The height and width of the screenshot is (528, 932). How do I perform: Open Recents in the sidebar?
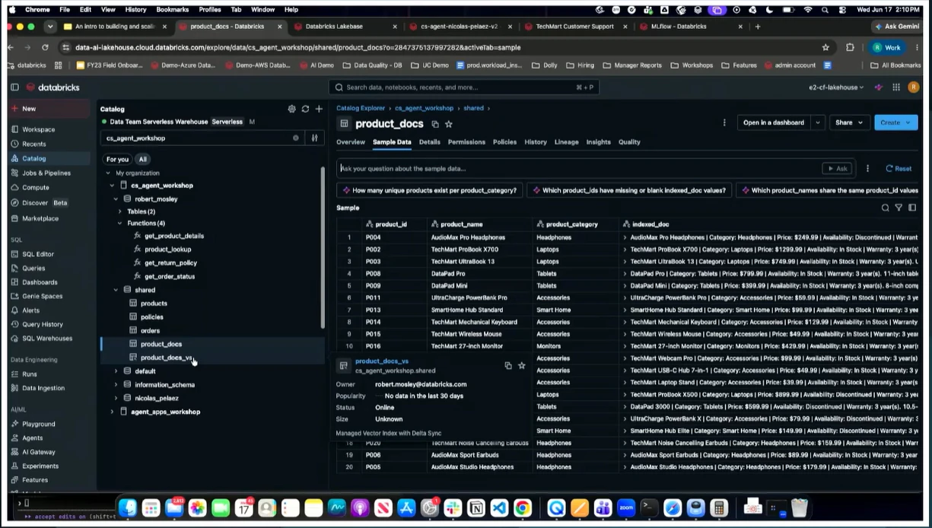coord(34,144)
